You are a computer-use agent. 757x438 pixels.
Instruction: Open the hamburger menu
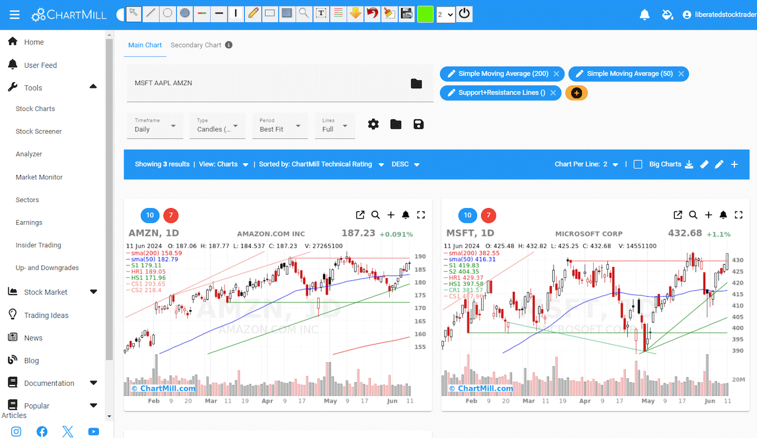[15, 14]
